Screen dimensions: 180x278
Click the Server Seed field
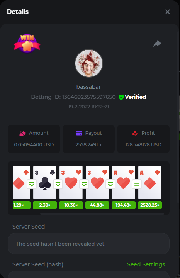[89, 244]
